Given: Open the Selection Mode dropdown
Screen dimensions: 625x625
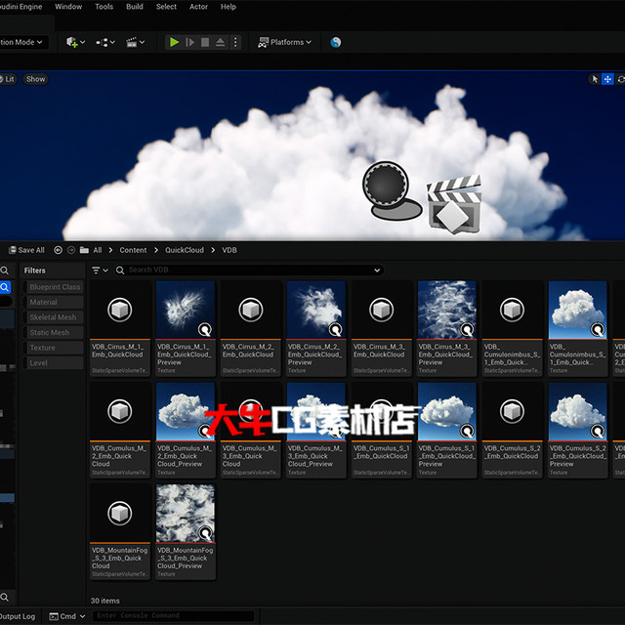Looking at the screenshot, I should pyautogui.click(x=21, y=42).
